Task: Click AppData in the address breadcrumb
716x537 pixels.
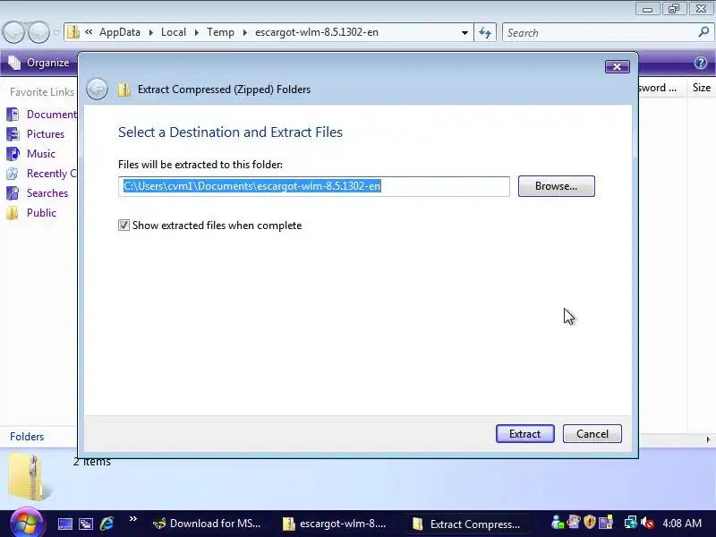Action: coord(120,32)
